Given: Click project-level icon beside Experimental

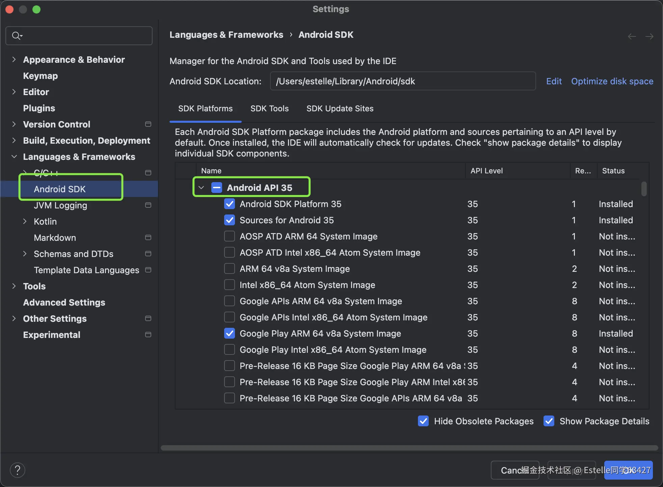Looking at the screenshot, I should click(x=148, y=335).
